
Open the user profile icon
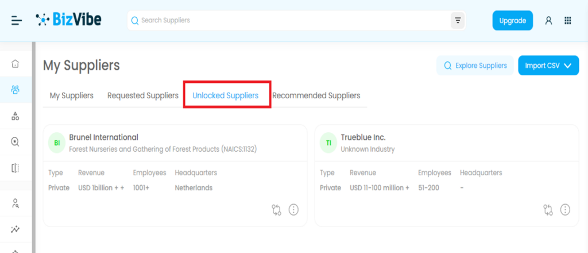click(x=548, y=21)
